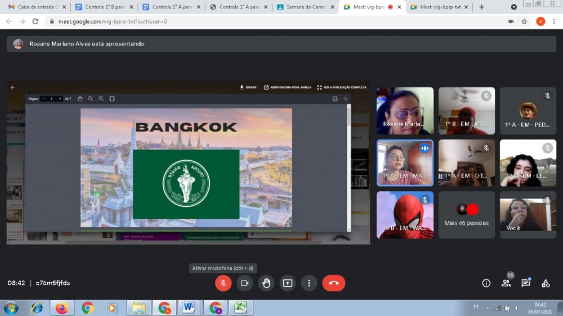This screenshot has width=563, height=316.
Task: Show the participants list
Action: click(506, 283)
